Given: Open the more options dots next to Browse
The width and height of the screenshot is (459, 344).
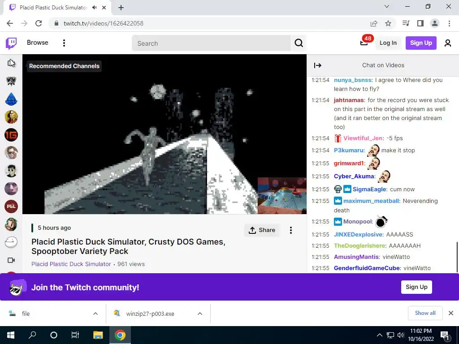Looking at the screenshot, I should coord(64,43).
